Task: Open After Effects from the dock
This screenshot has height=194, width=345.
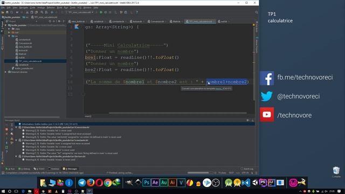Action: click(x=155, y=183)
